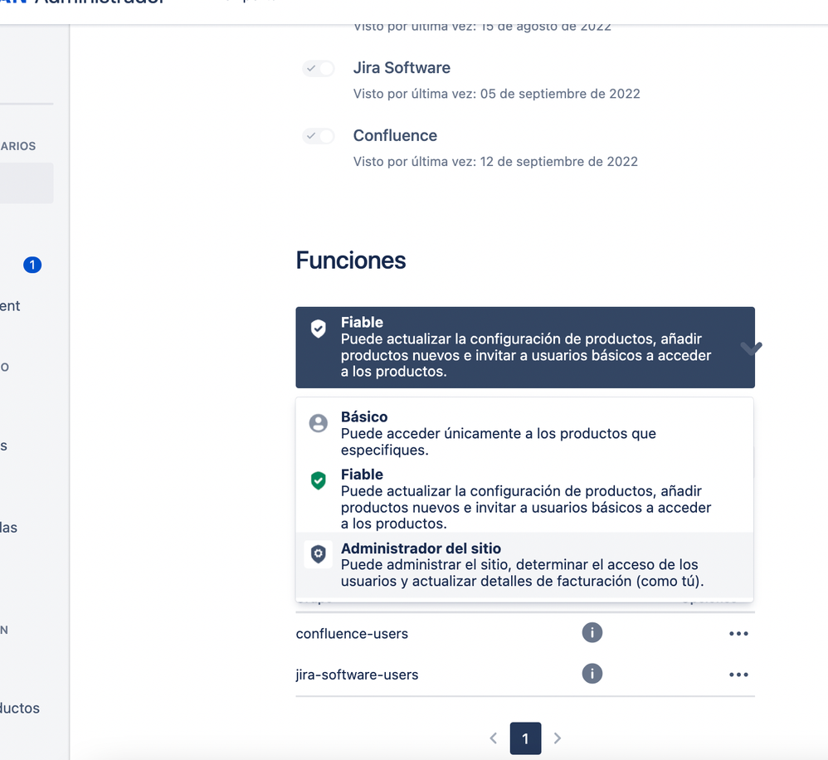828x760 pixels.
Task: Show info for confluence-users group
Action: 592,633
